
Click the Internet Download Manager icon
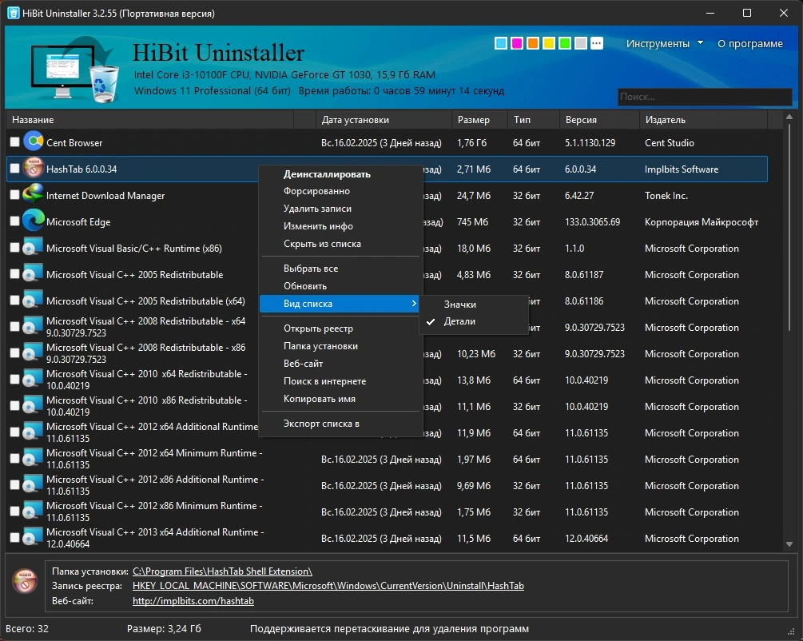pos(34,194)
